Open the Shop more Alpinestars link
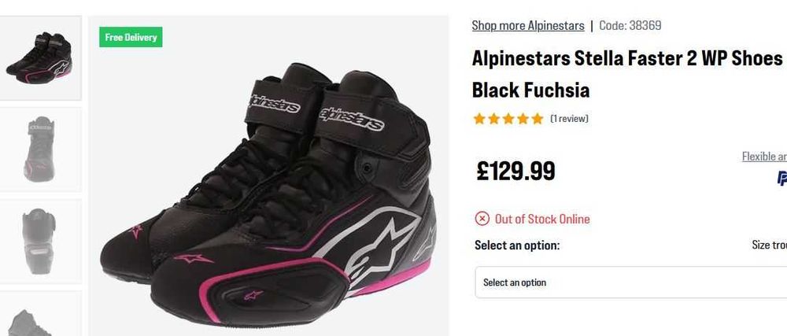This screenshot has width=787, height=336. click(528, 25)
